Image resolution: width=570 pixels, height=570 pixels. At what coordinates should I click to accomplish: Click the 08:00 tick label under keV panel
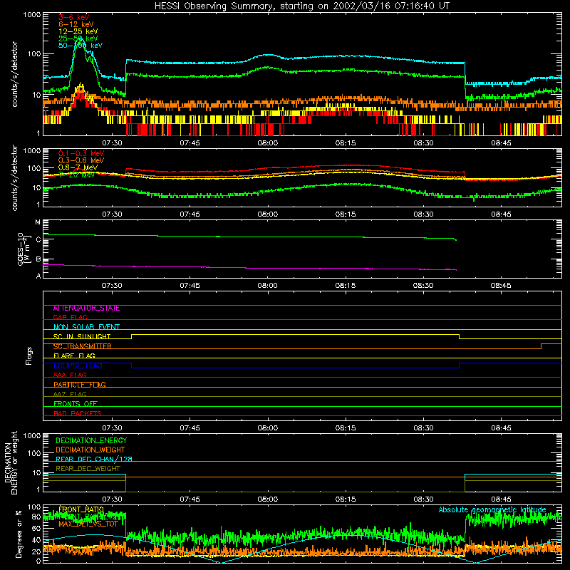point(268,143)
